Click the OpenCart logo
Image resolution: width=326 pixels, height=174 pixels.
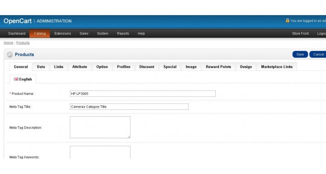(17, 21)
